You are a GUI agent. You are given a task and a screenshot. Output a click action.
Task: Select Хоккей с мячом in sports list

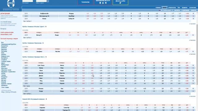(6, 84)
